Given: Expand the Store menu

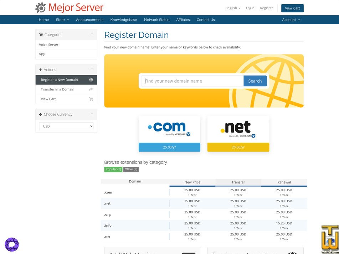Looking at the screenshot, I should pyautogui.click(x=62, y=20).
